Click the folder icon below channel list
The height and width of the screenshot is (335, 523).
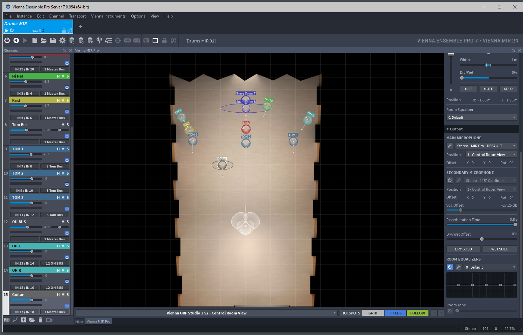[32, 320]
